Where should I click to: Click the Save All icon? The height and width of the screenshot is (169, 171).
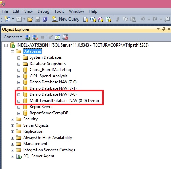[45, 19]
